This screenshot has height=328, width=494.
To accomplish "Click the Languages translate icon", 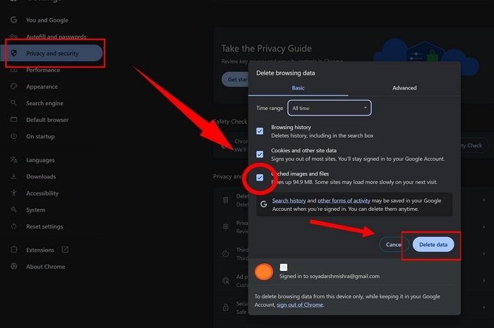I will coord(13,159).
